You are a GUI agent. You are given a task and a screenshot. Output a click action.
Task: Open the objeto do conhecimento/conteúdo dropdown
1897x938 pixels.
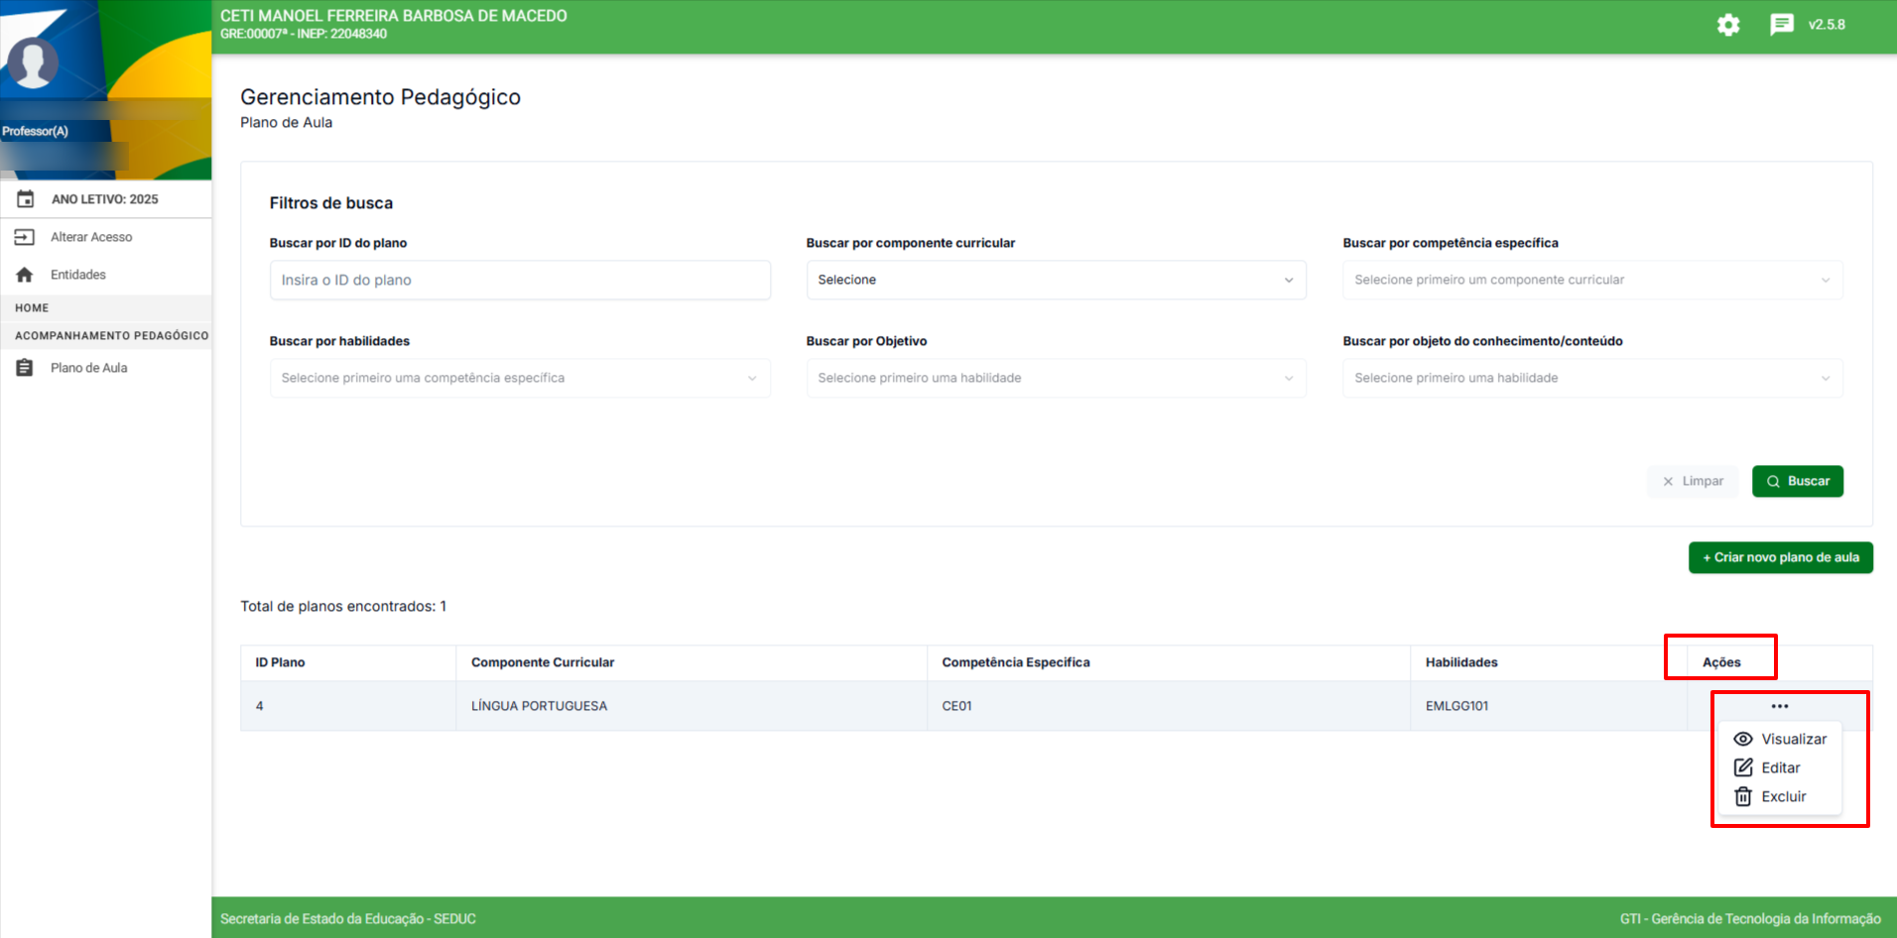tap(1591, 378)
